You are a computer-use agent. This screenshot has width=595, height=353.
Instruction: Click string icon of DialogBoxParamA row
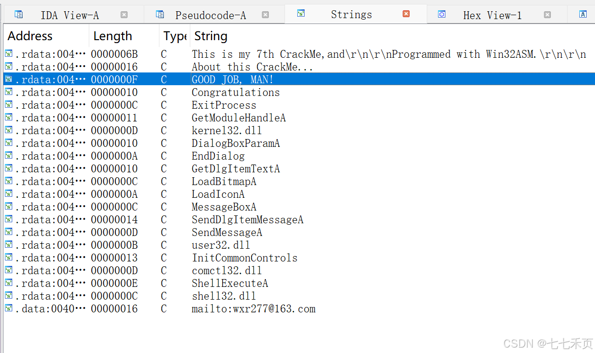(8, 142)
